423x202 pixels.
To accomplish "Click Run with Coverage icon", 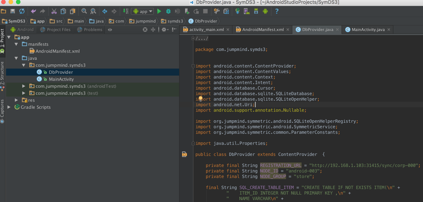I will point(178,11).
